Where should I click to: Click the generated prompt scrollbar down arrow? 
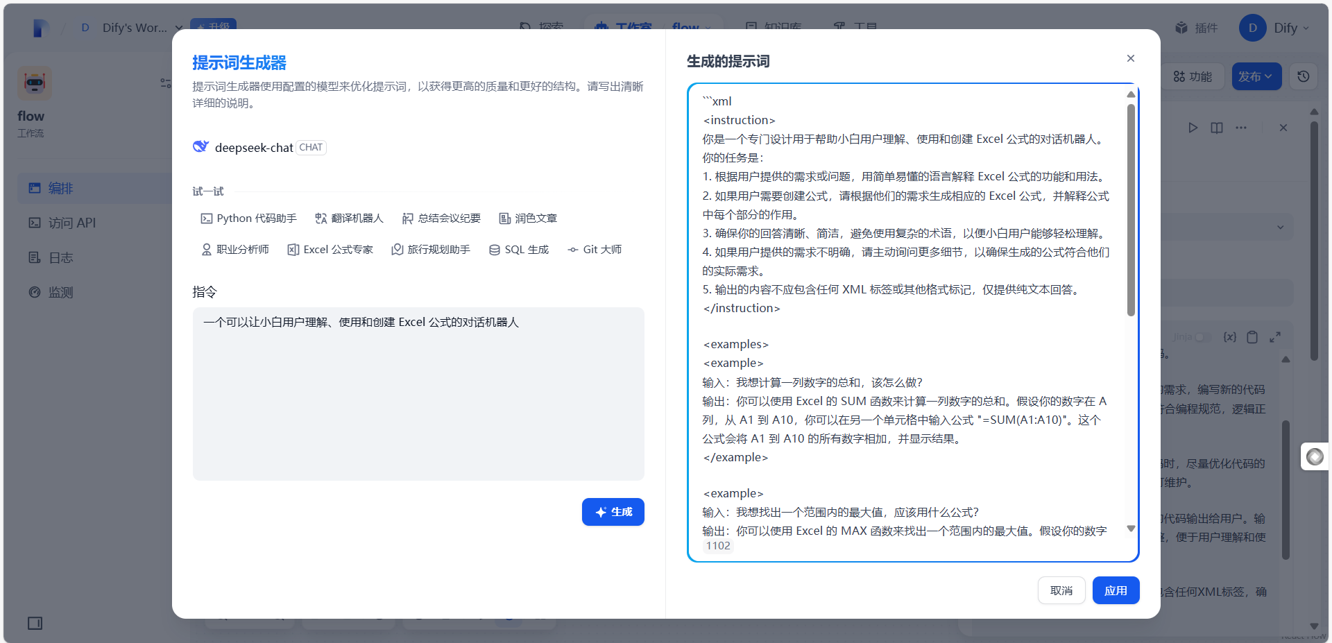point(1131,529)
